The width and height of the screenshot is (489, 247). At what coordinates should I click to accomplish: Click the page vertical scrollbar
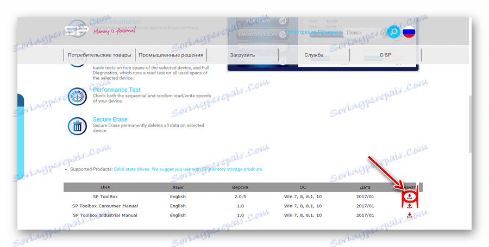coord(470,124)
